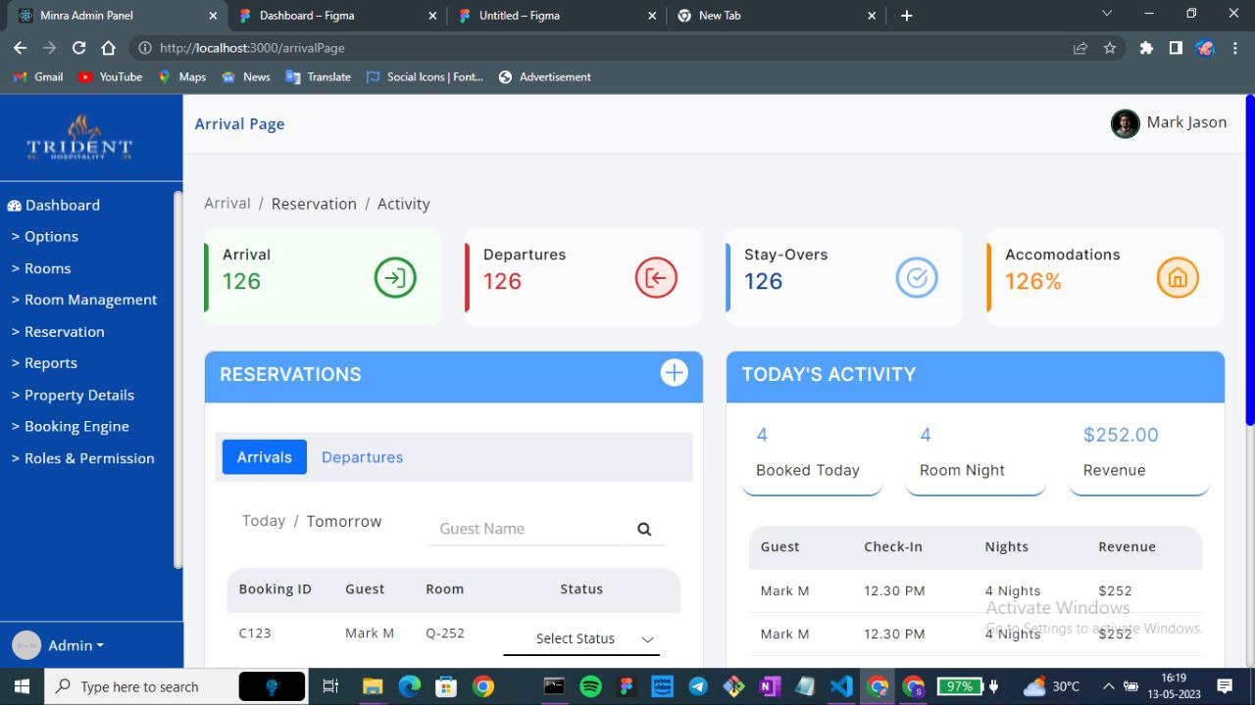Click the Guest Name search field

[525, 529]
